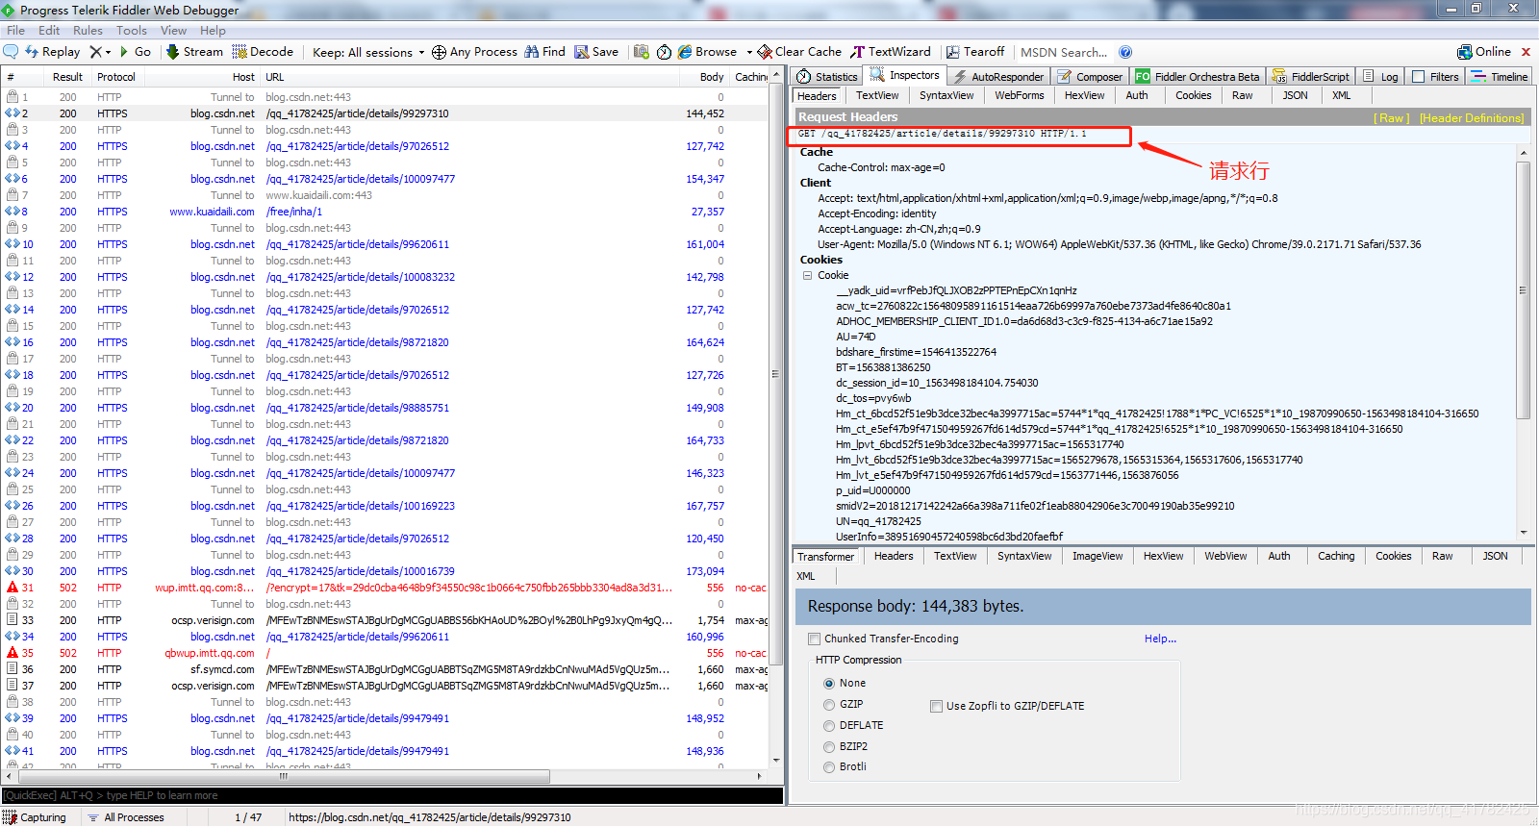Image resolution: width=1539 pixels, height=827 pixels.
Task: Click the camera screenshot icon
Action: point(642,52)
